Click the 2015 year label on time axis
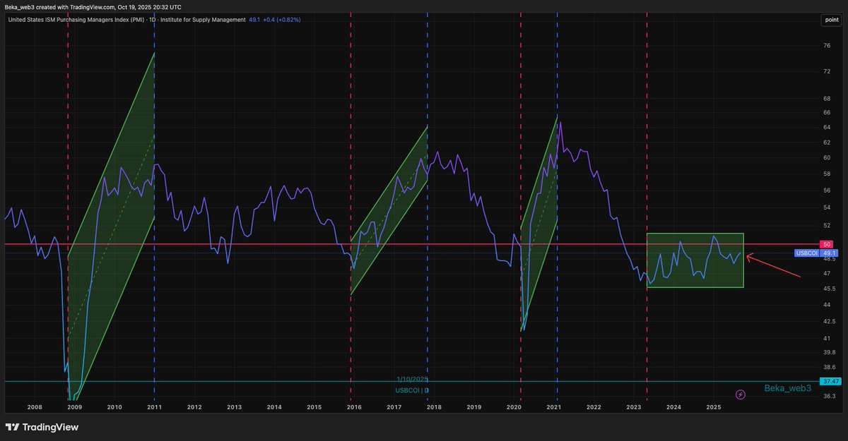 314,407
